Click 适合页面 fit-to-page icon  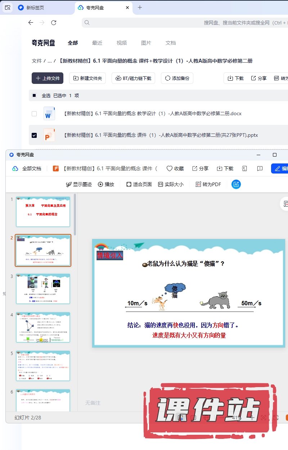click(129, 184)
